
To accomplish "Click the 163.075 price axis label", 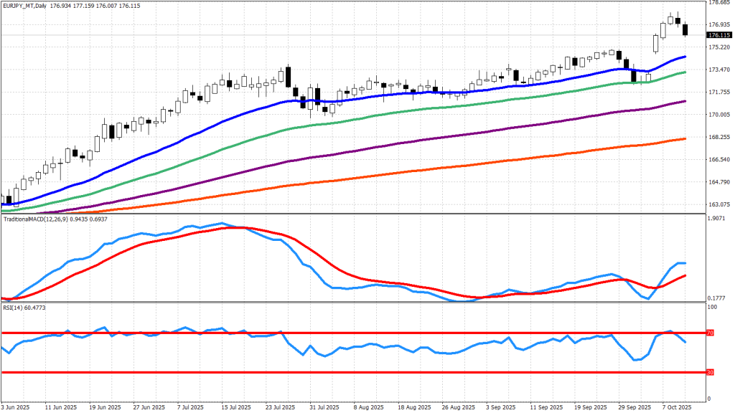I will [718, 204].
